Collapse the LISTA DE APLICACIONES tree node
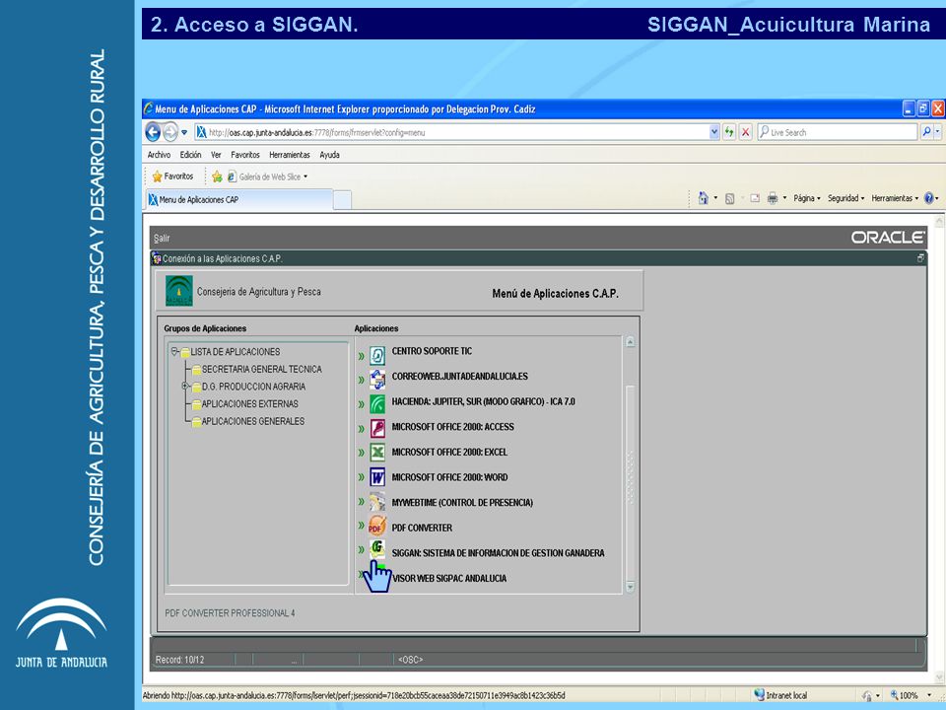 point(174,351)
